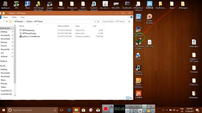Click the Type here to search box
Screen dimensions: 202x113
click(33, 110)
